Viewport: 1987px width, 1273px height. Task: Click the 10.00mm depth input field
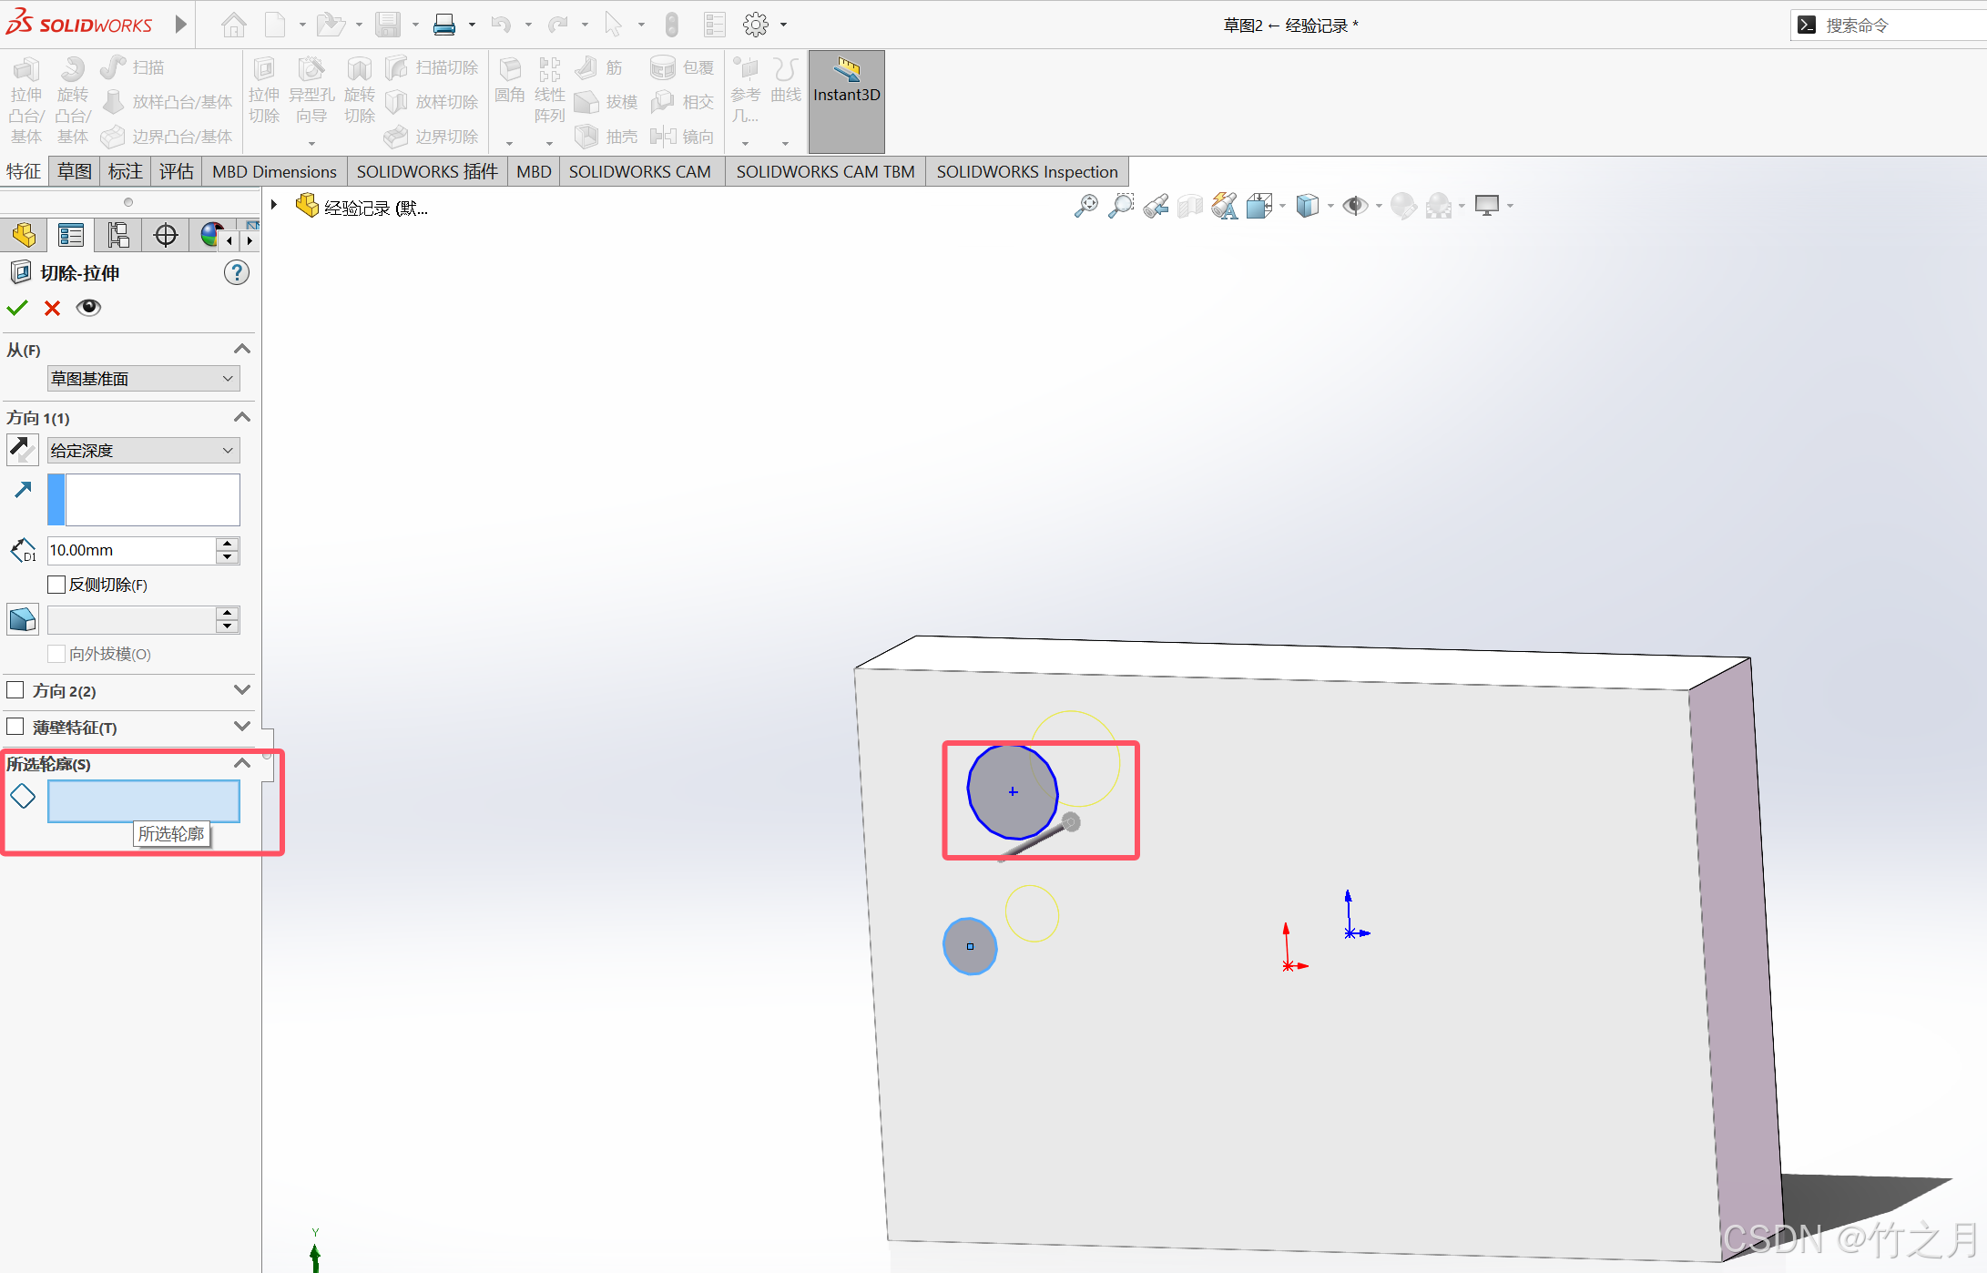tap(131, 550)
